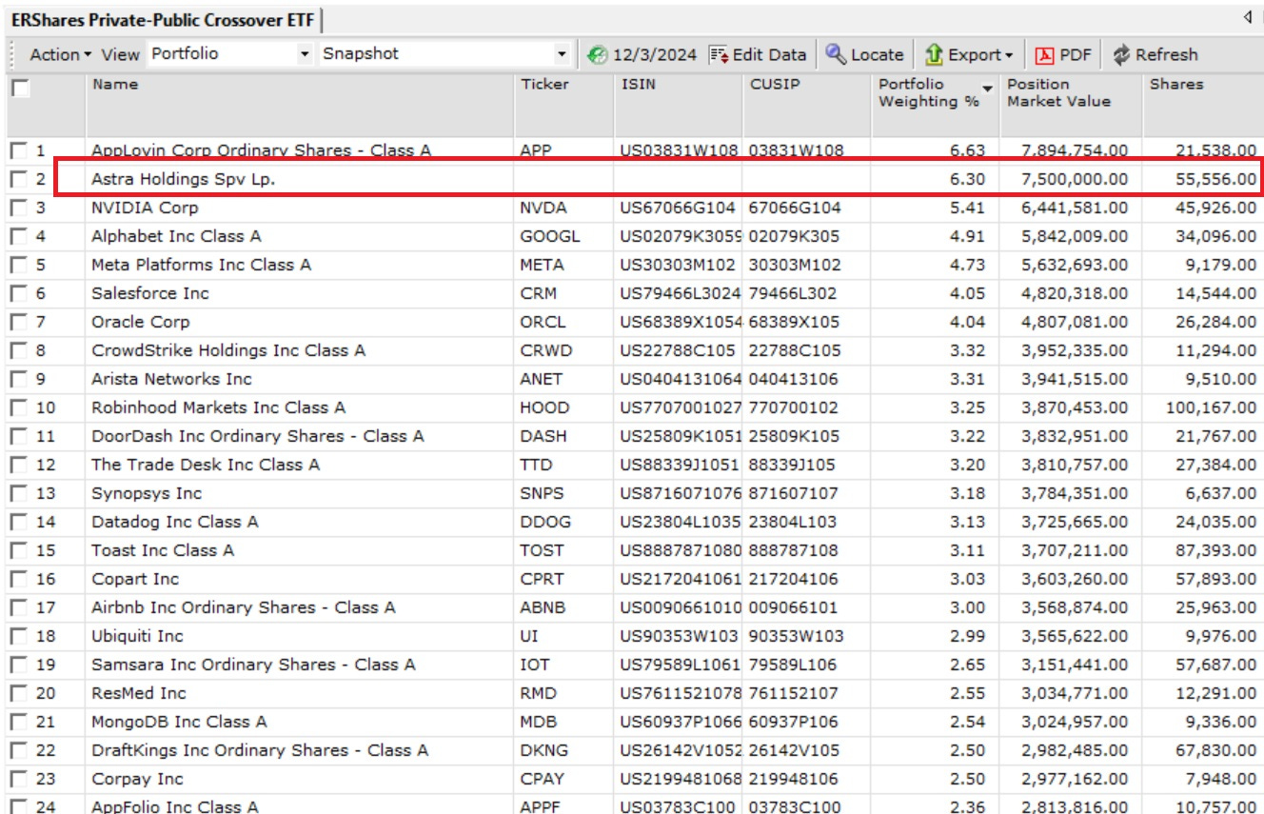The image size is (1264, 814).
Task: Sort by the Name column header
Action: click(300, 105)
